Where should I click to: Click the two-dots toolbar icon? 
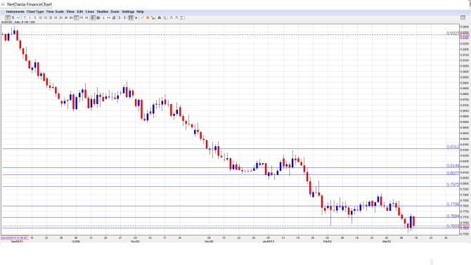coord(108,18)
